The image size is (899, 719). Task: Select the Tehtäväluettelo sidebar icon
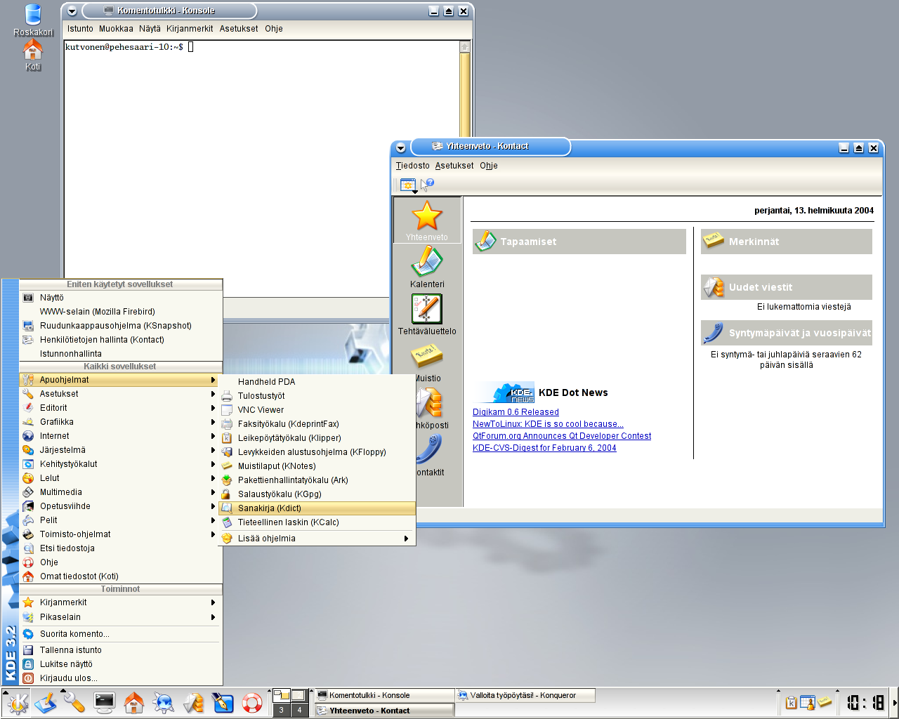(x=427, y=315)
